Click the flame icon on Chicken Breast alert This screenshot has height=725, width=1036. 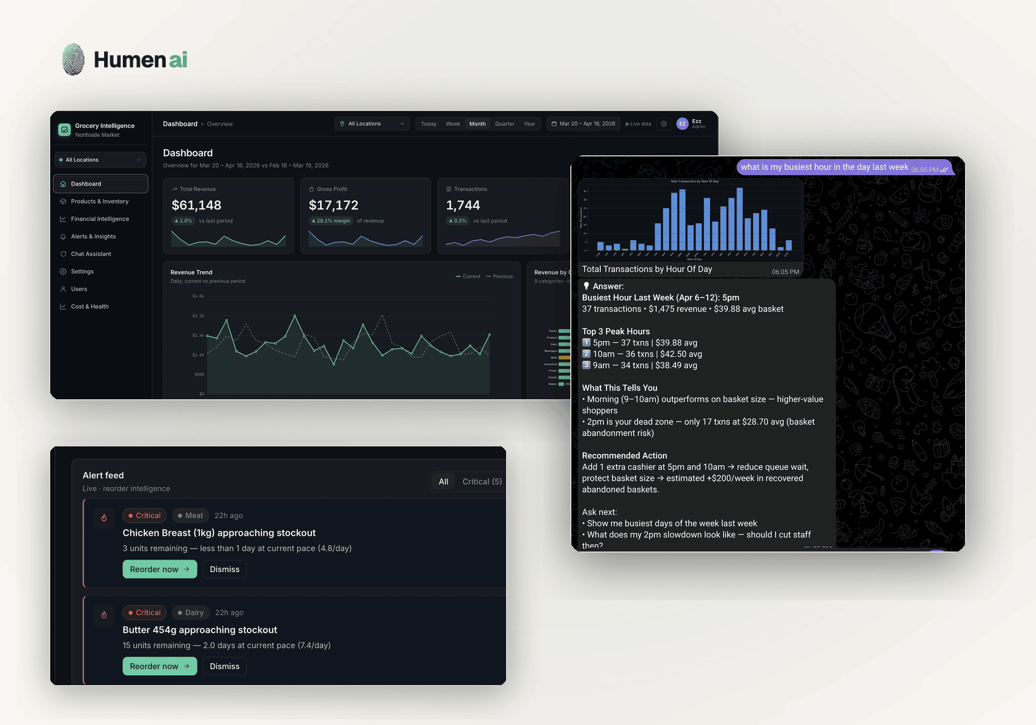[x=104, y=517]
